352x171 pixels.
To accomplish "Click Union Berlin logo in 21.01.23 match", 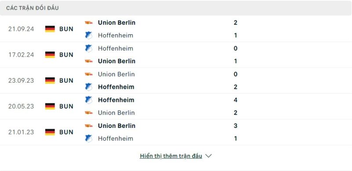I will pos(88,126).
